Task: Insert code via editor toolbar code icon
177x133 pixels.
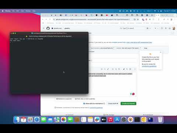Action: [105, 69]
